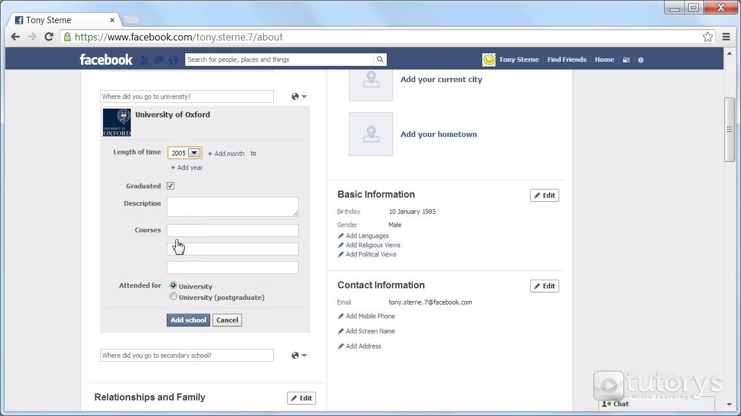Screen dimensions: 741x416
Task: Open the messages icon in the header
Action: (158, 60)
